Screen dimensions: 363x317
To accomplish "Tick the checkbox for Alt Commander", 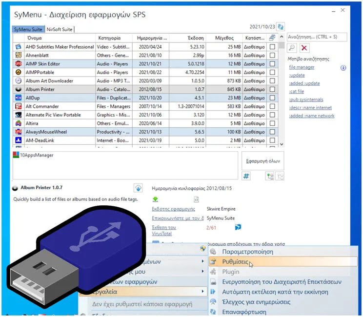I will 272,106.
